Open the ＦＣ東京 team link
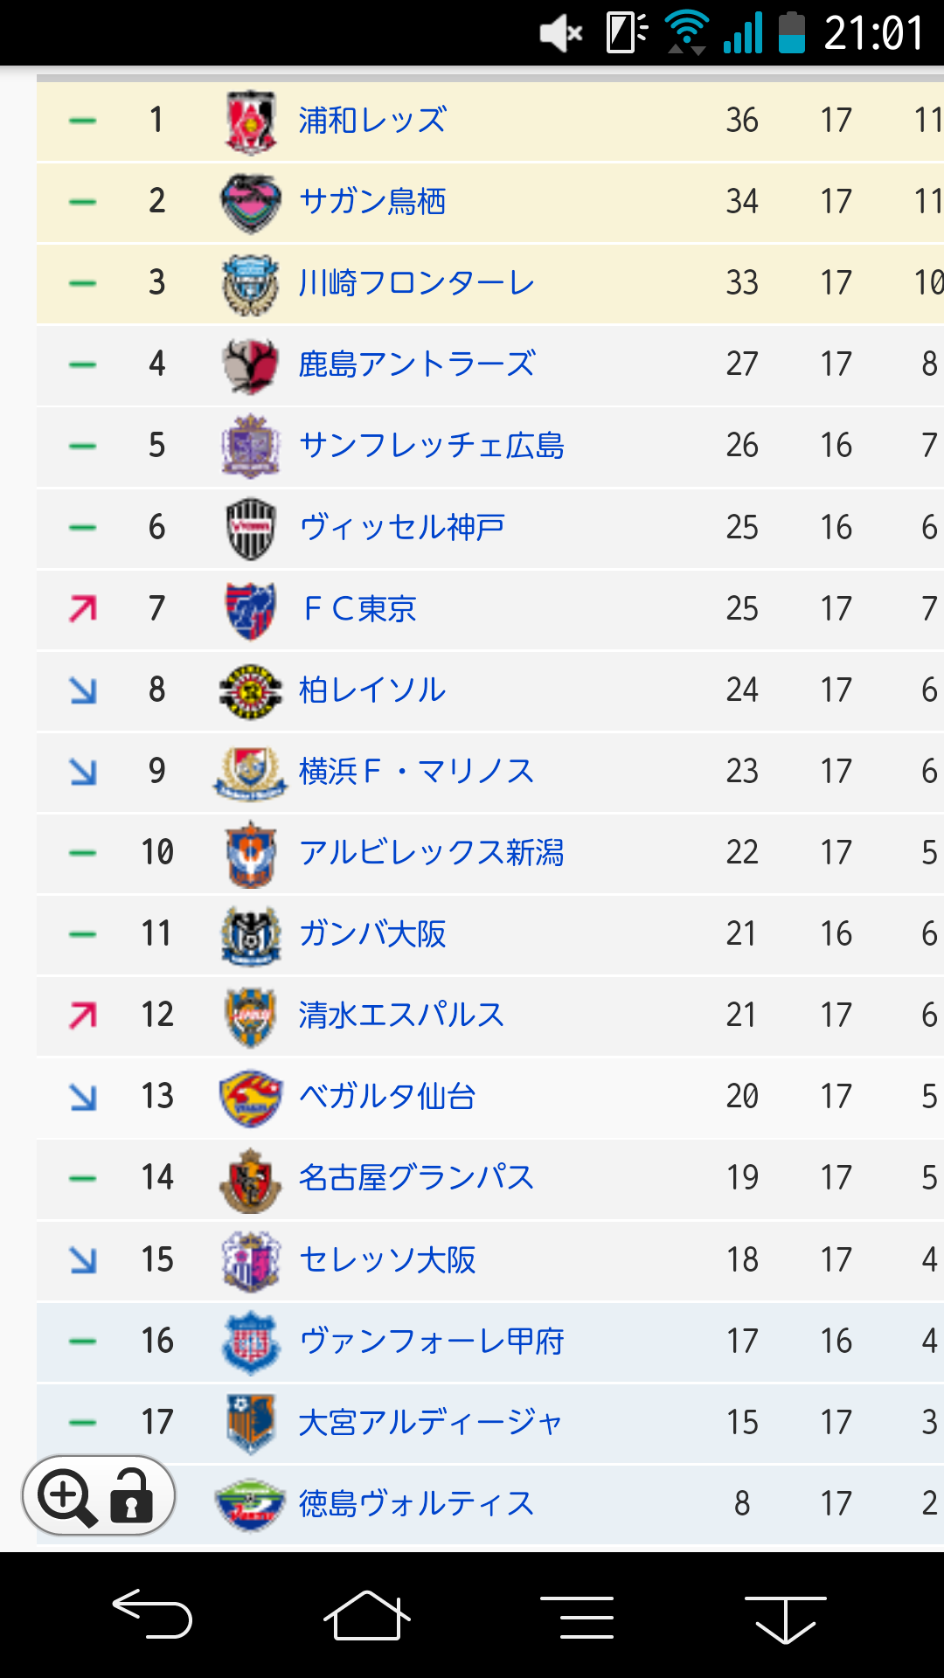 (x=358, y=609)
